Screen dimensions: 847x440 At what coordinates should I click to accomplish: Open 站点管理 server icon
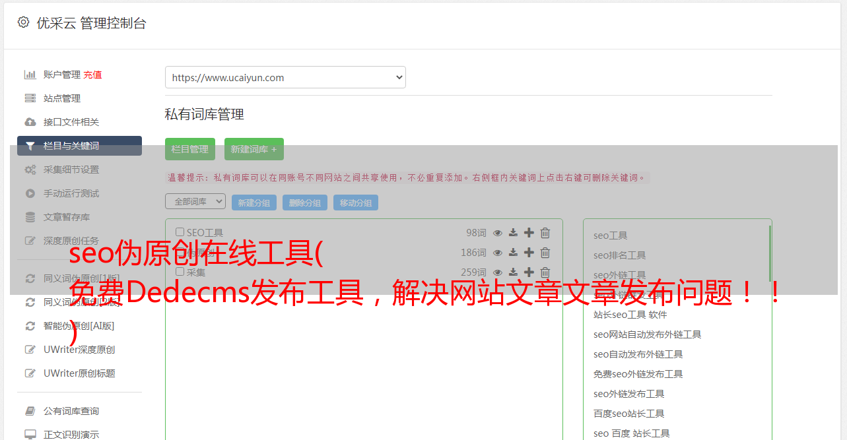30,98
